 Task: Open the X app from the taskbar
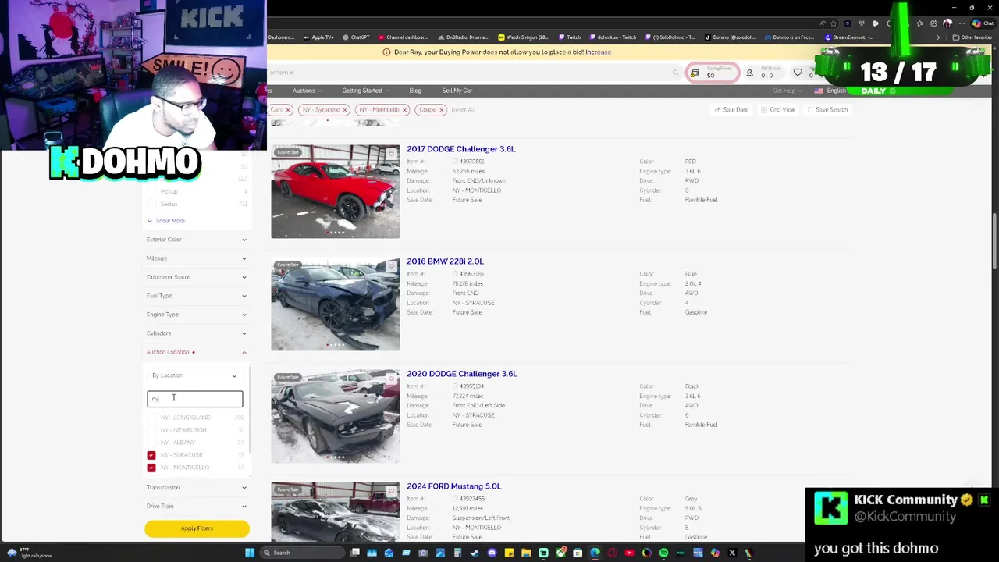732,553
